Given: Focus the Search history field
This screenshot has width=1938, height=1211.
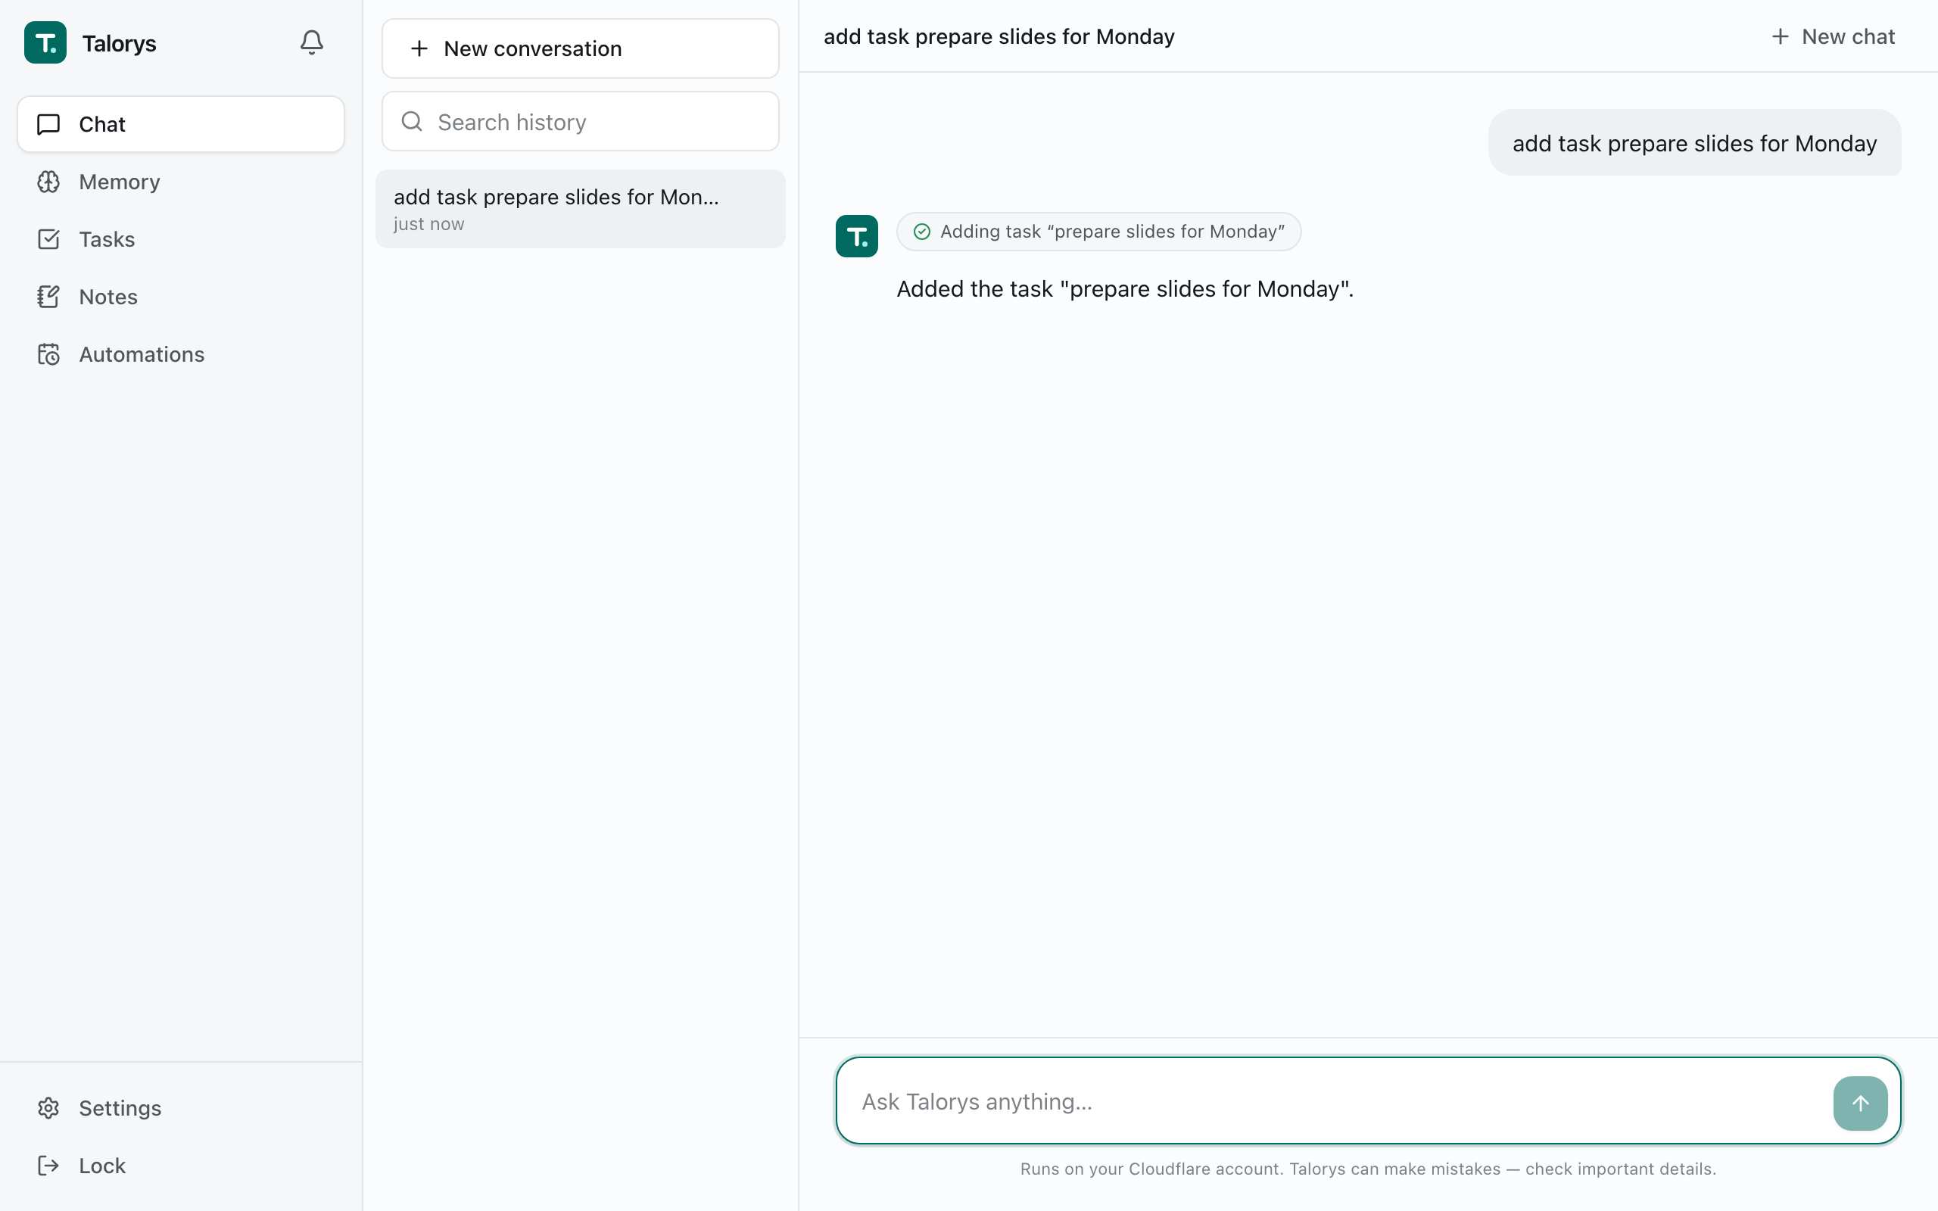Looking at the screenshot, I should 581,122.
